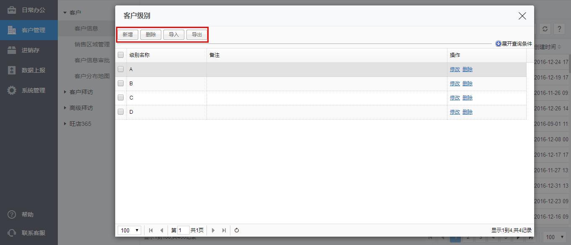This screenshot has width=571, height=245.
Task: Toggle the select-all header checkbox
Action: coord(121,55)
